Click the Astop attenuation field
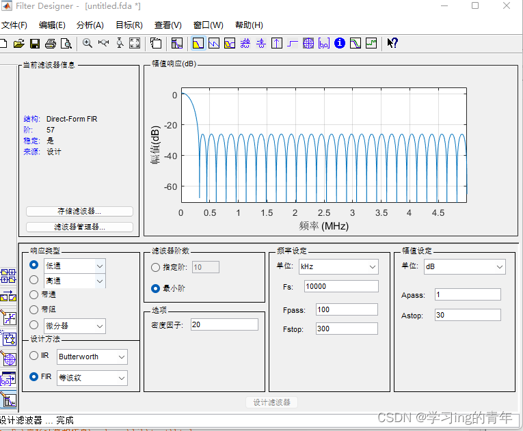The image size is (523, 431). [x=468, y=315]
